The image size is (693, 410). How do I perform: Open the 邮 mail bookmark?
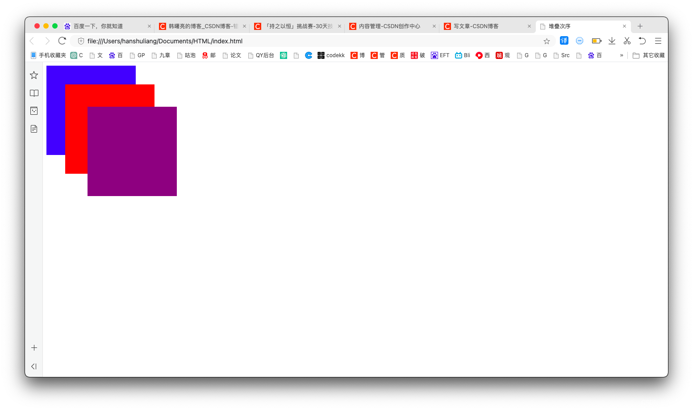(x=209, y=55)
